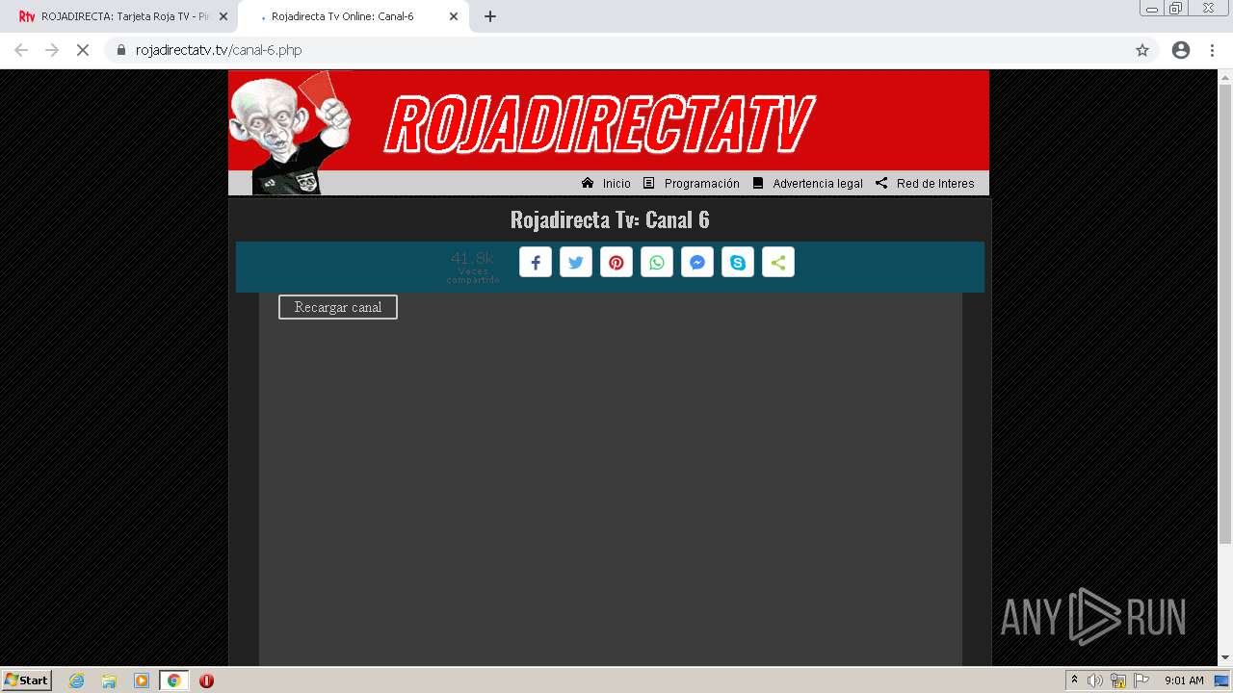Image resolution: width=1233 pixels, height=693 pixels.
Task: Click the list icon beside Programación
Action: point(649,183)
